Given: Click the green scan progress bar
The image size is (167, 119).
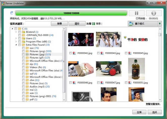Looking at the screenshot, I should pos(71,13).
